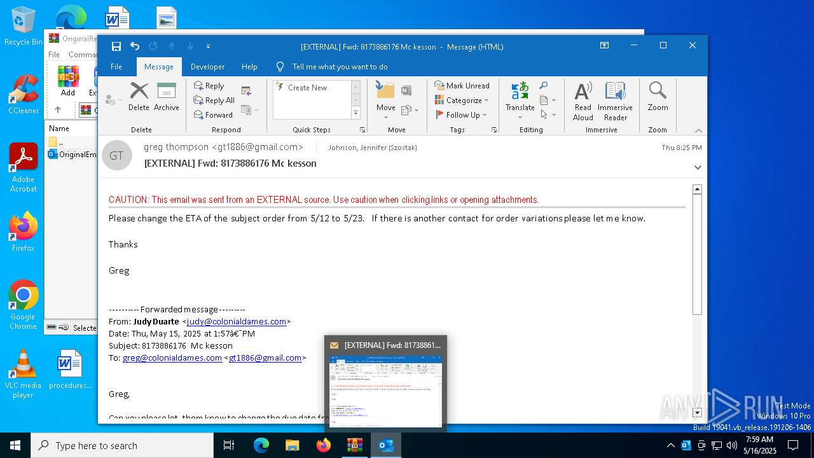The image size is (814, 458).
Task: Click the Outlook taskbar preview thumbnail
Action: point(385,391)
